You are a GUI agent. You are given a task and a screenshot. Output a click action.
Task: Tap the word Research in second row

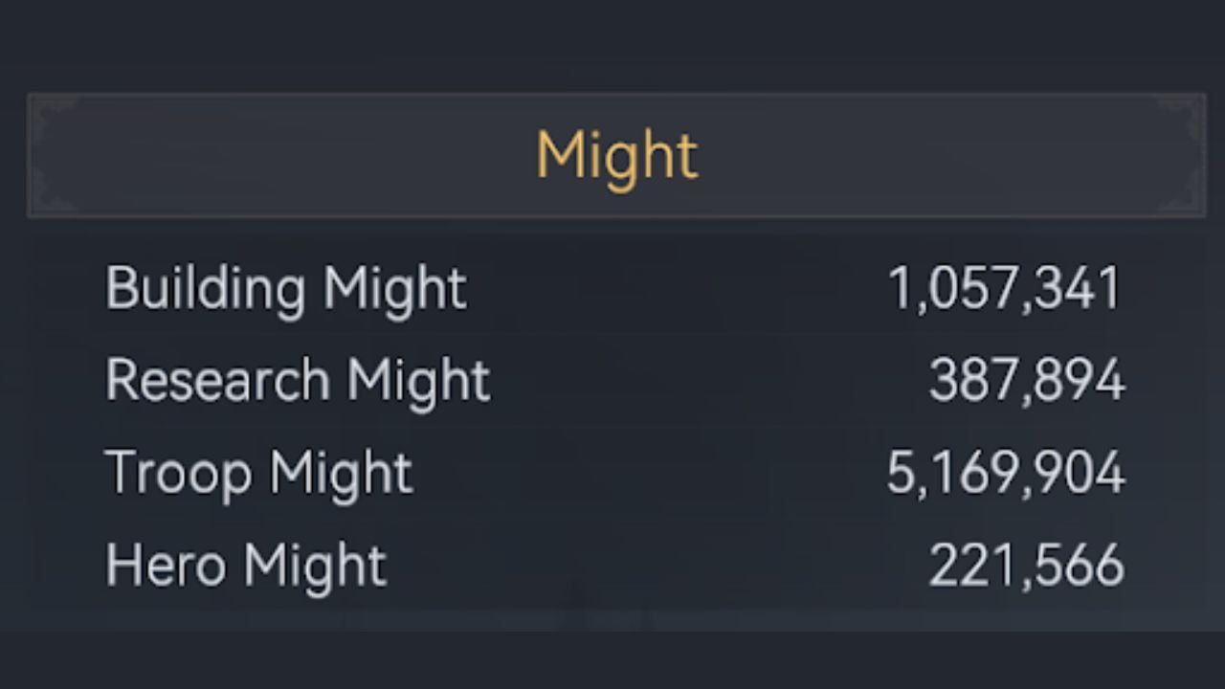click(217, 380)
